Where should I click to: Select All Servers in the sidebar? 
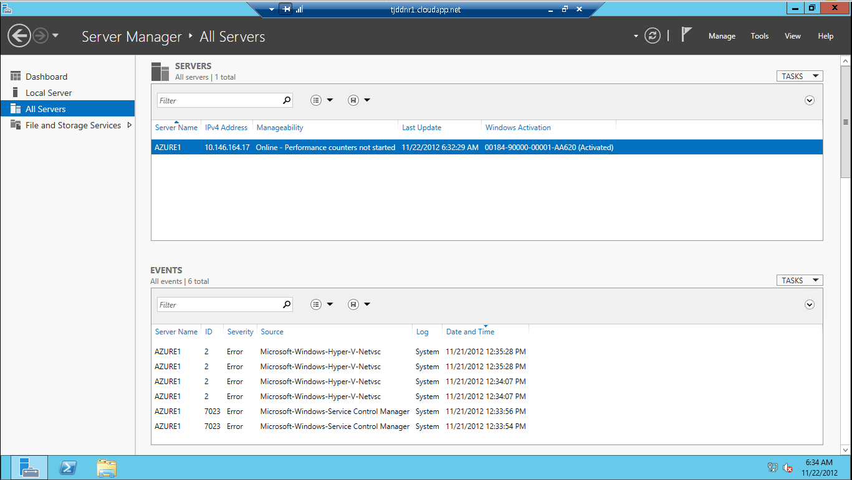[x=67, y=109]
